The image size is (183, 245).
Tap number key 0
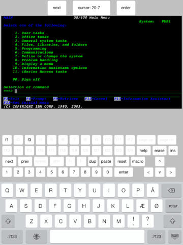click(108, 172)
